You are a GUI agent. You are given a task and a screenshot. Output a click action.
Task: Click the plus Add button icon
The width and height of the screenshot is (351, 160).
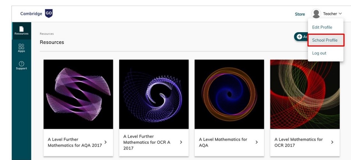click(x=300, y=36)
